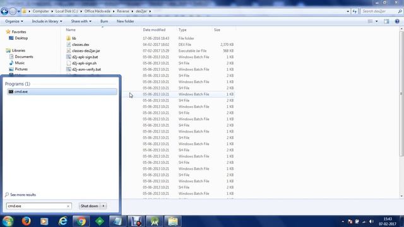Click the network tray icon

364,221
